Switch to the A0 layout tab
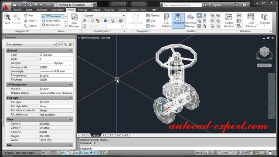The height and width of the screenshot is (157, 279). click(105, 135)
